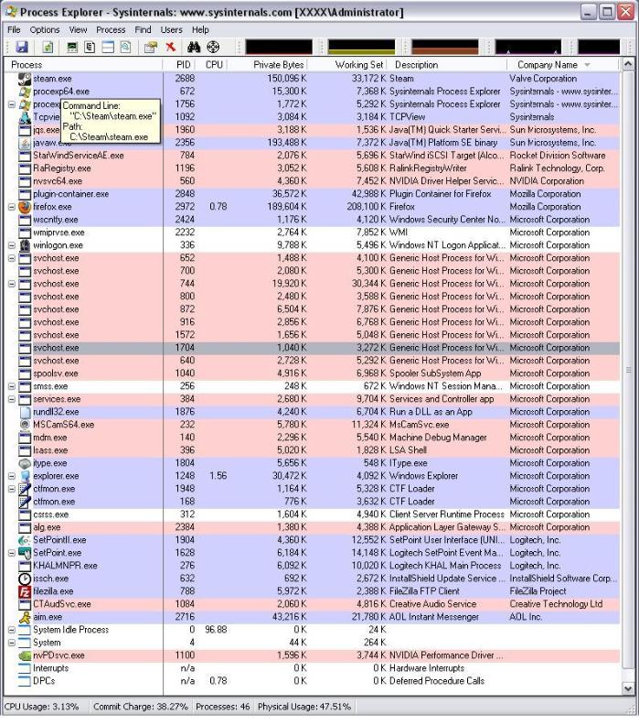
Task: Click the clock icon beside issch.exe
Action: (x=25, y=579)
